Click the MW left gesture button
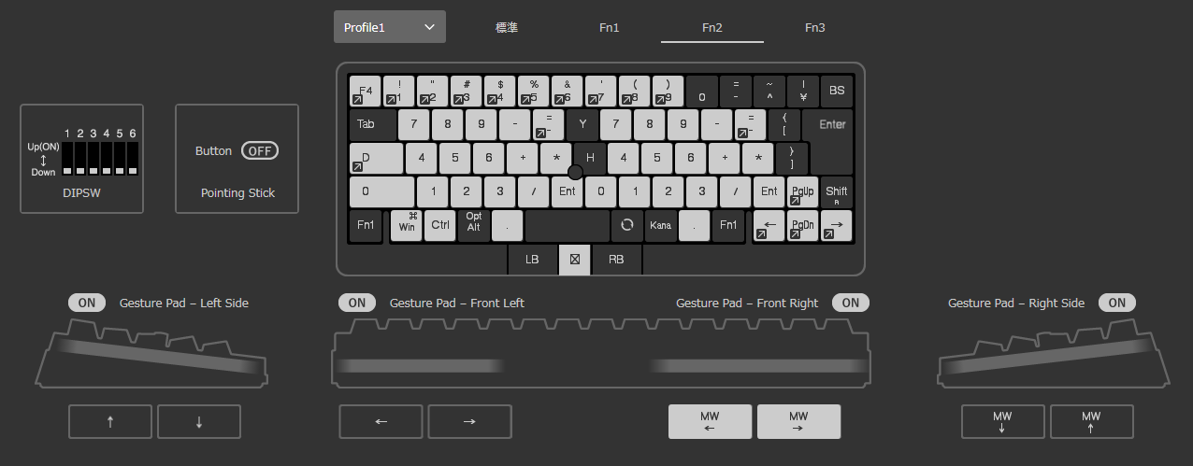1193x466 pixels. coord(710,421)
